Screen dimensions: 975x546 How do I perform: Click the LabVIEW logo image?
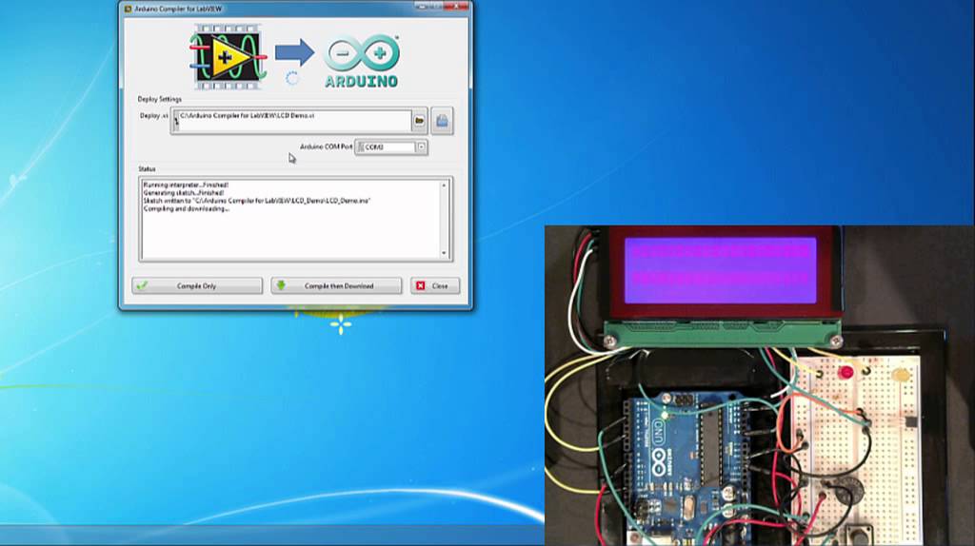coord(228,57)
